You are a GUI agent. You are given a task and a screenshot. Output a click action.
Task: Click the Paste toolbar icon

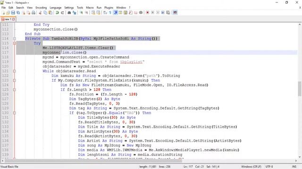50,13
